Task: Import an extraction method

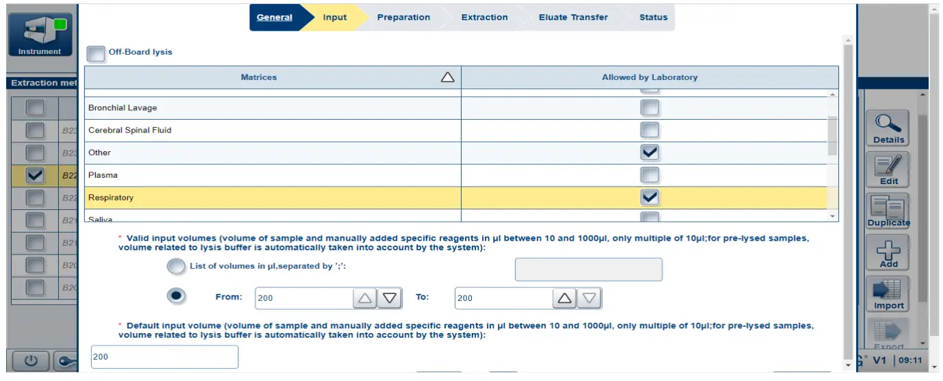Action: click(889, 295)
